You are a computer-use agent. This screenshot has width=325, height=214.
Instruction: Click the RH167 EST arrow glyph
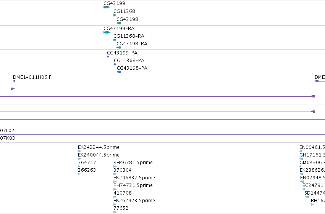(x=312, y=204)
